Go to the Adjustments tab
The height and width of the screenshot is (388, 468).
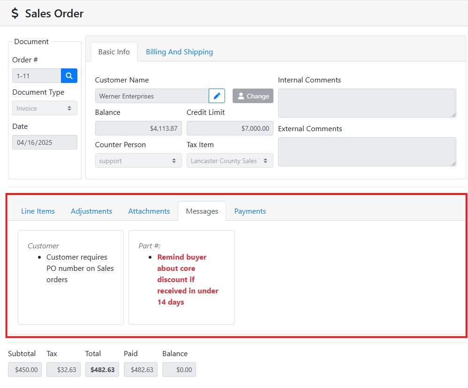(91, 211)
